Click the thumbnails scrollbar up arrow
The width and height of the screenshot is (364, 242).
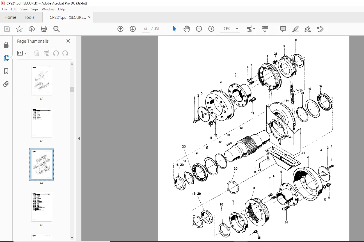point(72,64)
